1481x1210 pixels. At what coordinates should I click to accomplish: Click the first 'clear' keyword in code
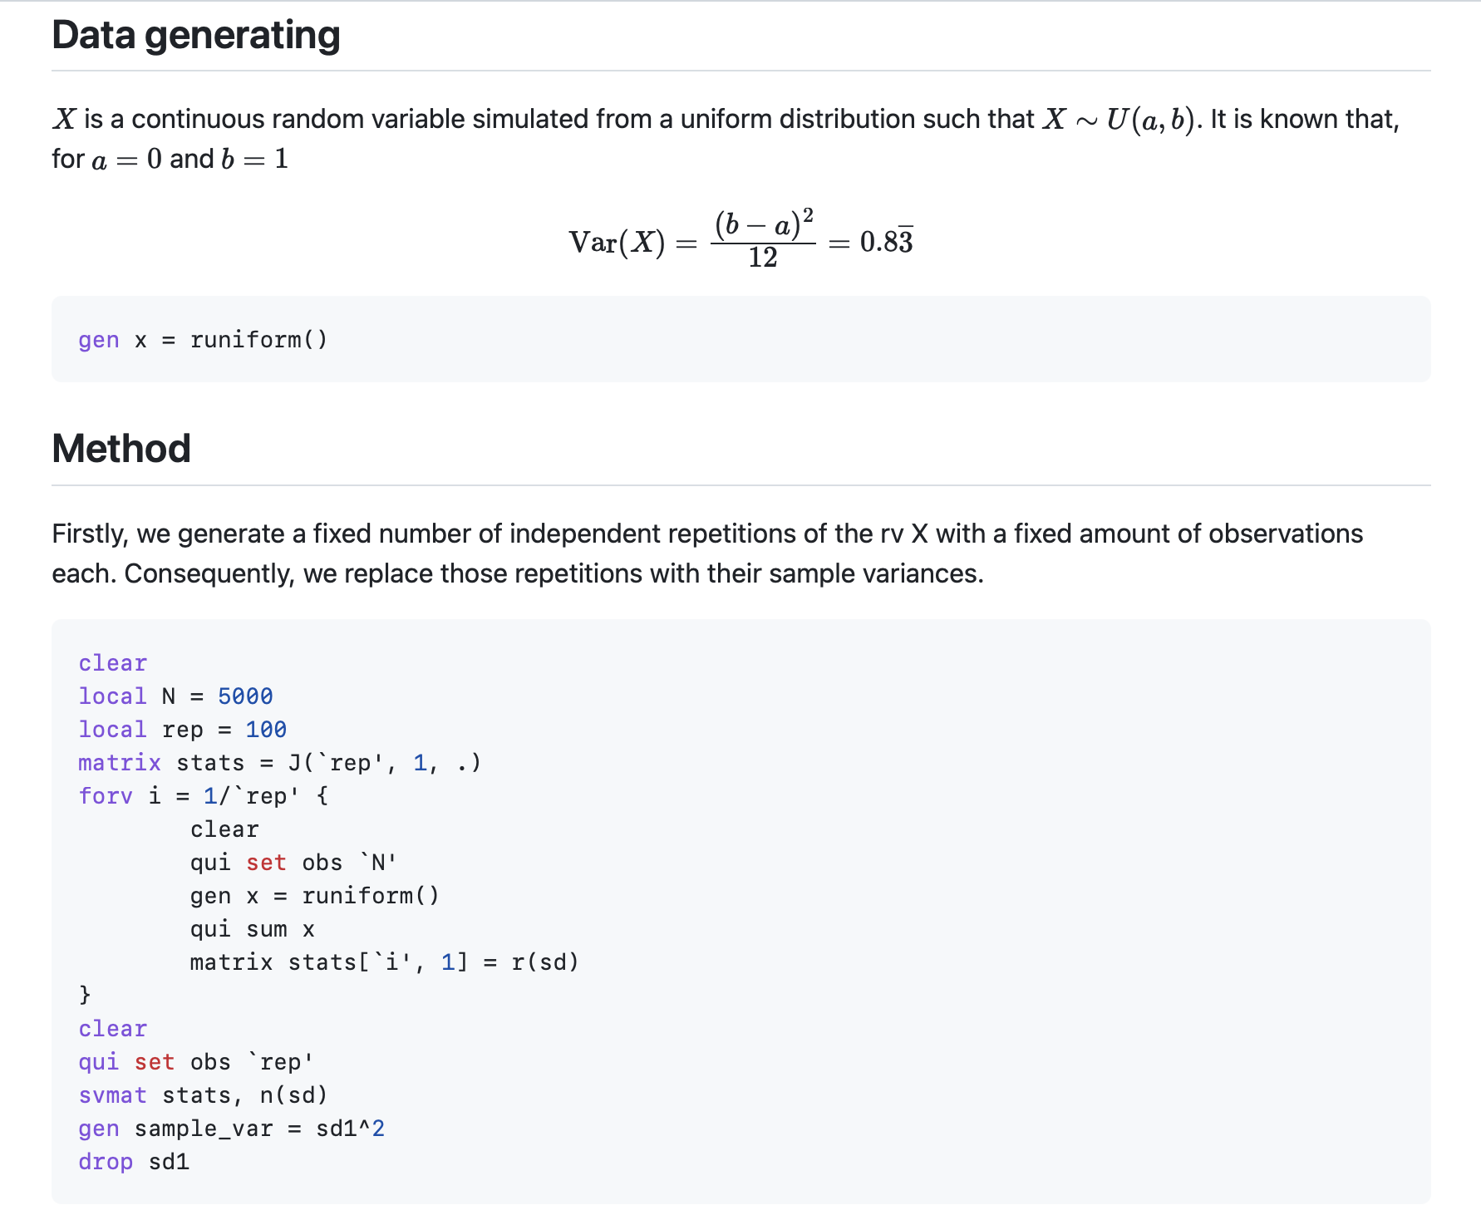coord(112,663)
